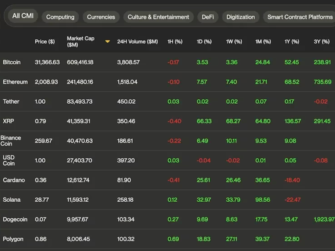The height and width of the screenshot is (251, 335).
Task: Click Cardano 1M change 36.65
Action: click(x=263, y=180)
